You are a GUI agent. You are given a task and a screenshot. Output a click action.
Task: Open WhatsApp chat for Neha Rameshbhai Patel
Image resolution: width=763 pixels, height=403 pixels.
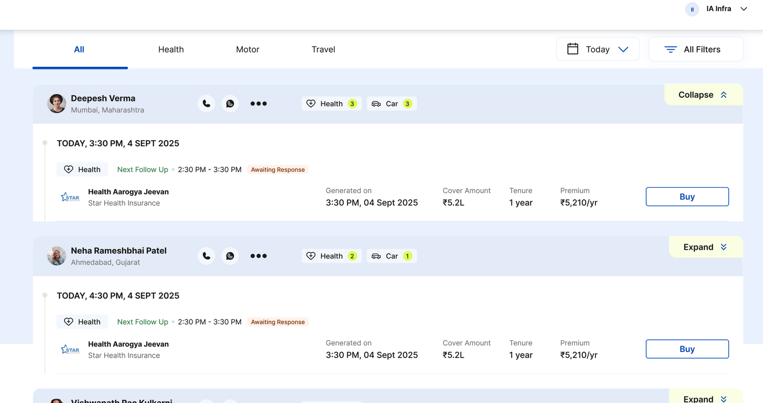[x=230, y=256]
